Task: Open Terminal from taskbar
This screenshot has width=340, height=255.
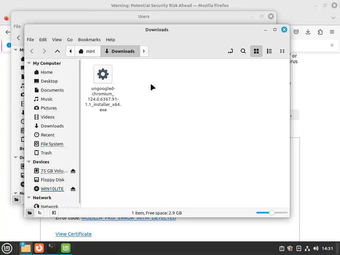Action: tap(52, 248)
